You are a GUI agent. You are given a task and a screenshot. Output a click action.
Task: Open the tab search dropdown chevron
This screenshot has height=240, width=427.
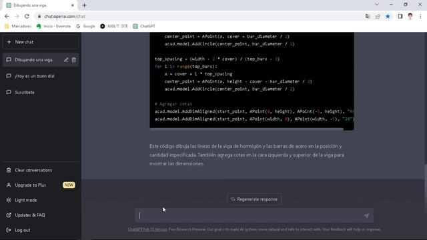point(376,5)
